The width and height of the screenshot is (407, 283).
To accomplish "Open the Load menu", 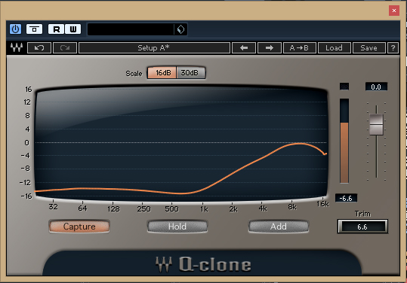I will point(335,48).
